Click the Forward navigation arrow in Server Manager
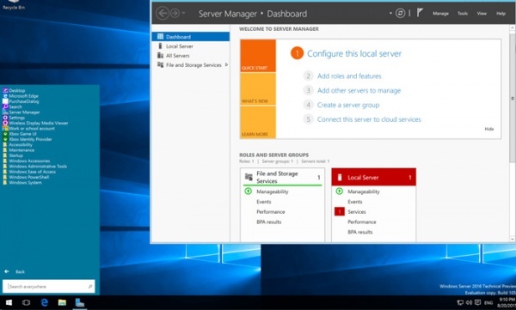Image resolution: width=516 pixels, height=310 pixels. pyautogui.click(x=175, y=13)
